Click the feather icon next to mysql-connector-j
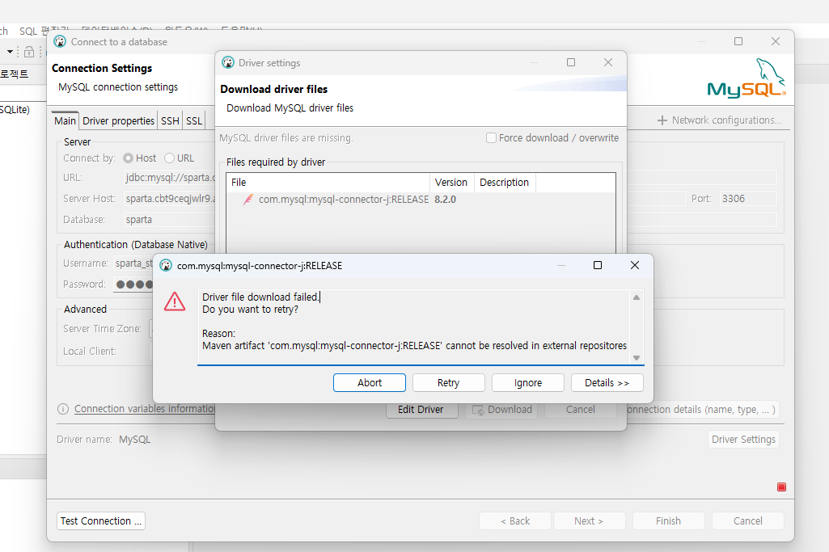 click(247, 199)
